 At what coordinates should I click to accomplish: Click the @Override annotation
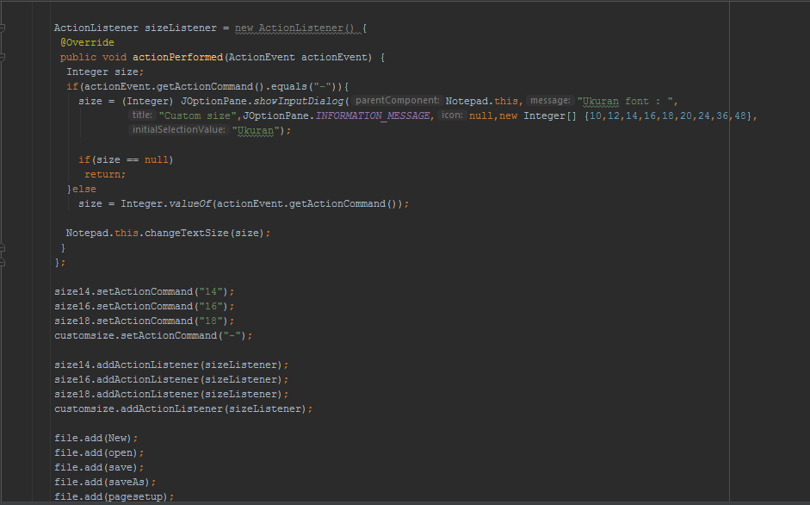[x=86, y=42]
